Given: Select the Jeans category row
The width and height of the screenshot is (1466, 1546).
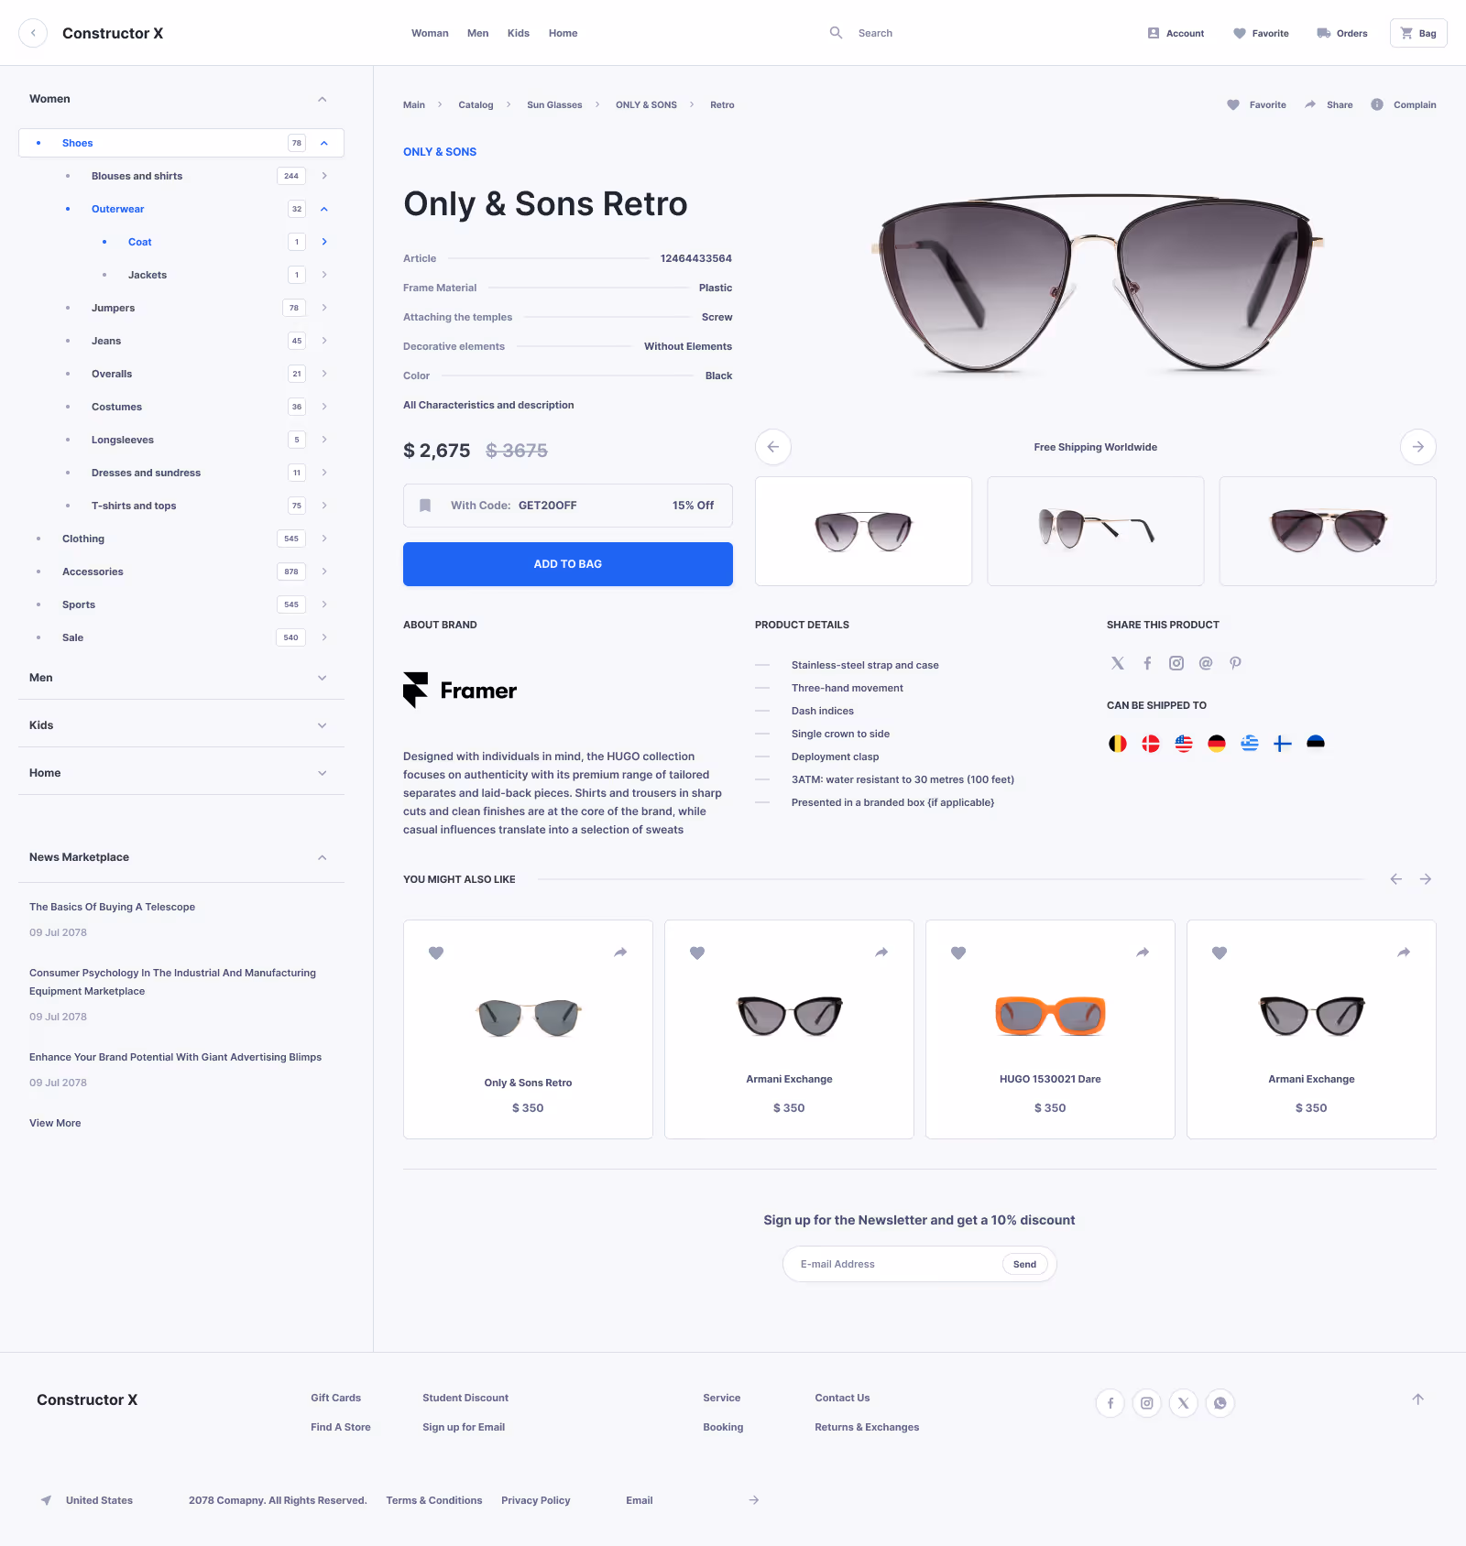Looking at the screenshot, I should pyautogui.click(x=181, y=341).
